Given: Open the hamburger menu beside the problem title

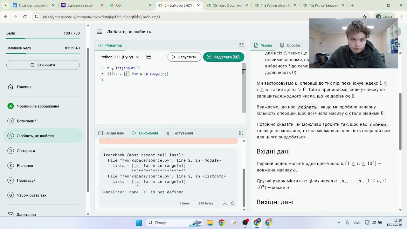Looking at the screenshot, I should (100, 32).
